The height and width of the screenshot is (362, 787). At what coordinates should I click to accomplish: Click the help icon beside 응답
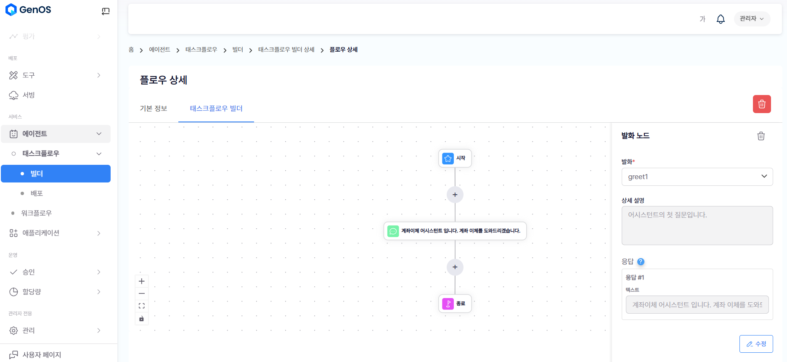pyautogui.click(x=641, y=262)
